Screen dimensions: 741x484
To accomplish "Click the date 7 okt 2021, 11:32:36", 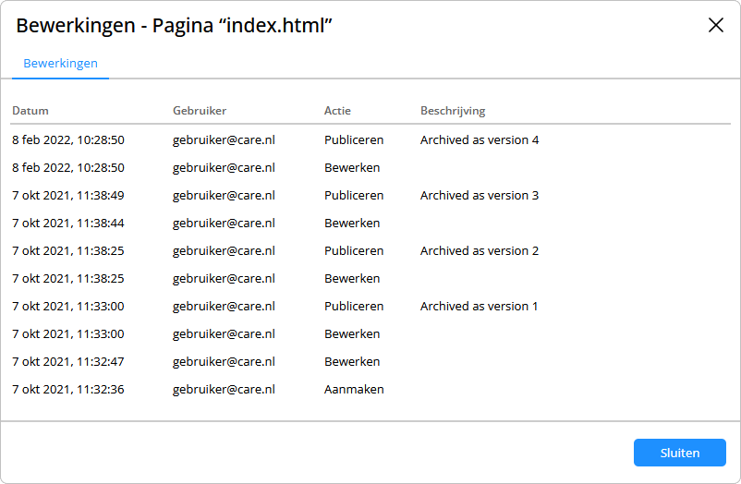I will click(x=68, y=390).
